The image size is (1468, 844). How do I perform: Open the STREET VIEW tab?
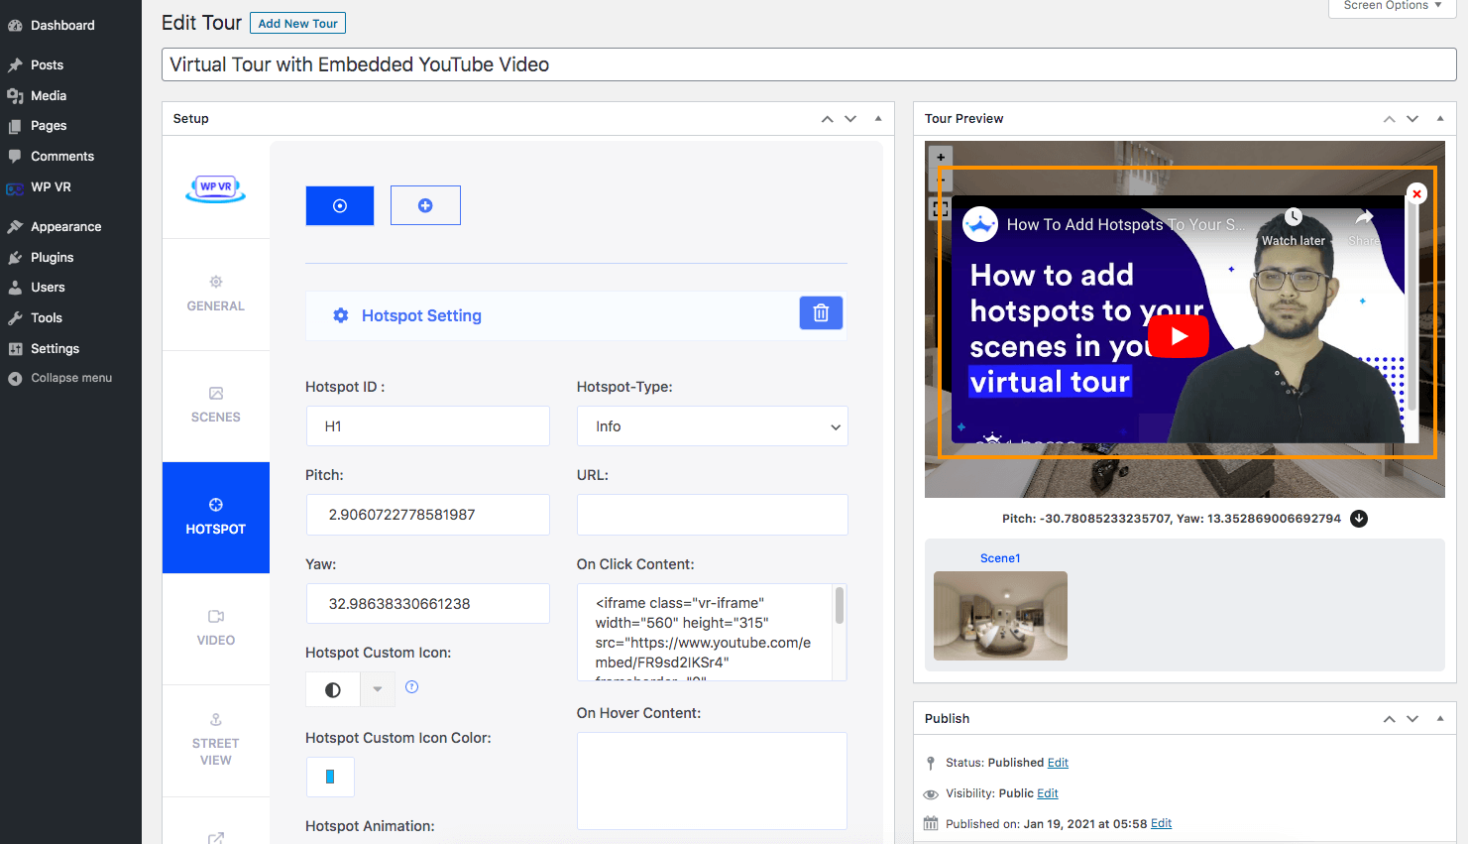(x=216, y=741)
